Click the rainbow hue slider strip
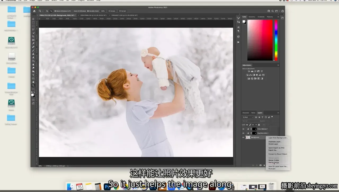Image resolution: width=339 pixels, height=192 pixels. pyautogui.click(x=276, y=40)
